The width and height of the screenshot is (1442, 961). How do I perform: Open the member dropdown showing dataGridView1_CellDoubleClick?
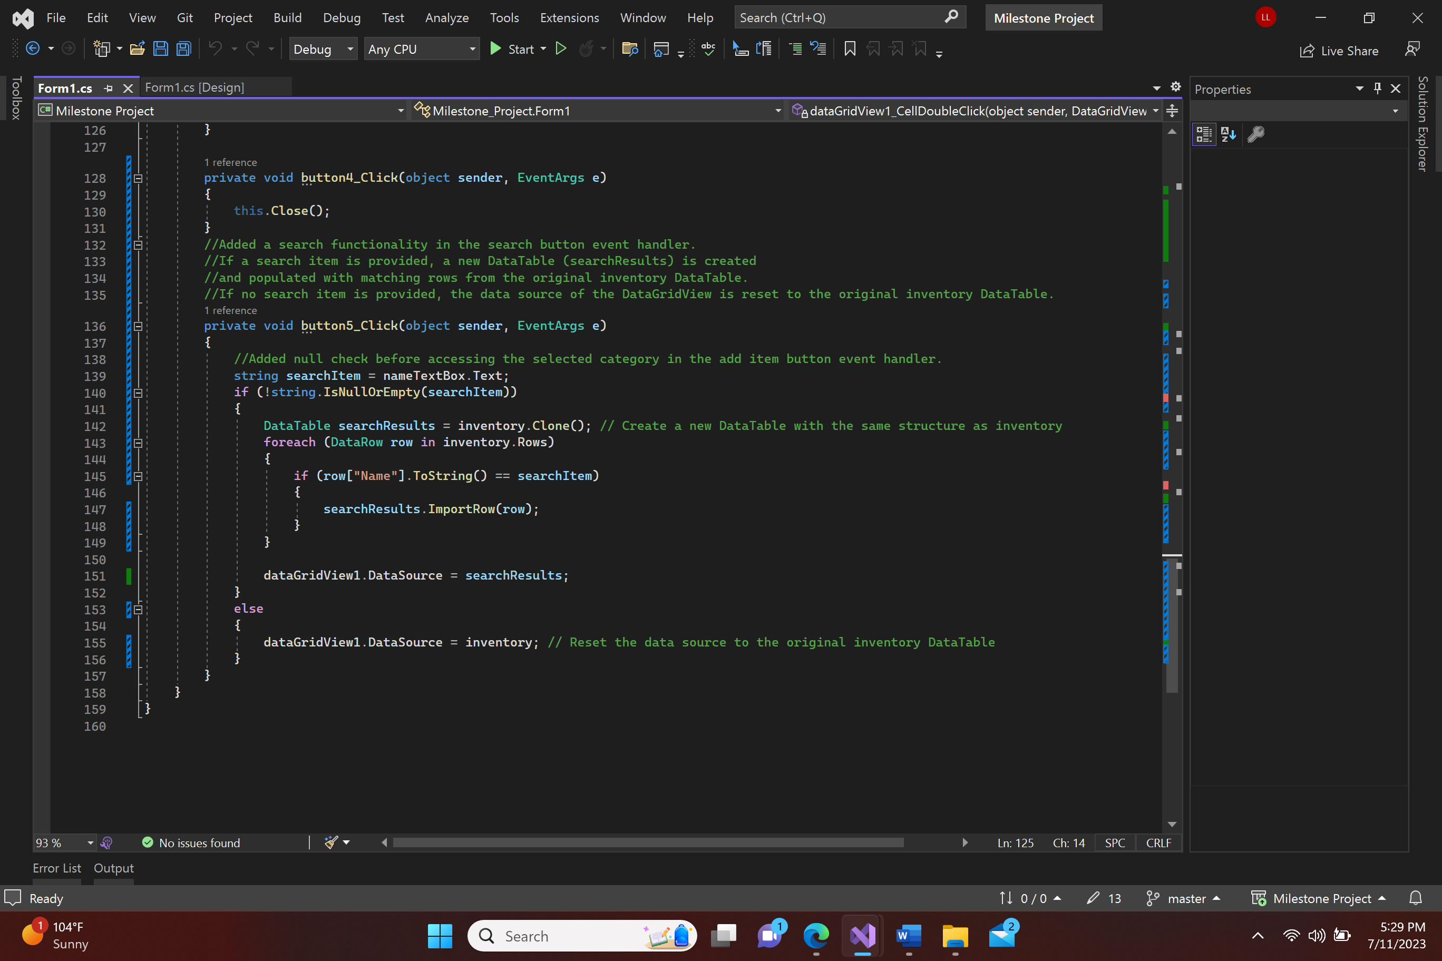[x=975, y=111]
